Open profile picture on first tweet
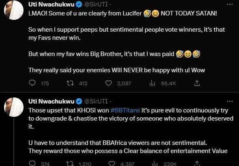 [x=14, y=10]
